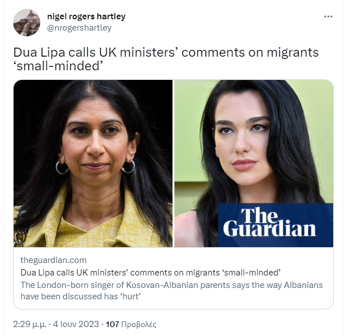Viewport: 353px width, 335px height.
Task: Click the display name nigel rogers hartley
Action: [x=86, y=16]
